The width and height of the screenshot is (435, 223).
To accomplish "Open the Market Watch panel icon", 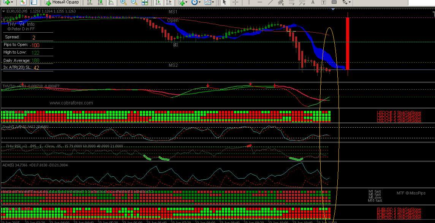I will coord(23,2).
